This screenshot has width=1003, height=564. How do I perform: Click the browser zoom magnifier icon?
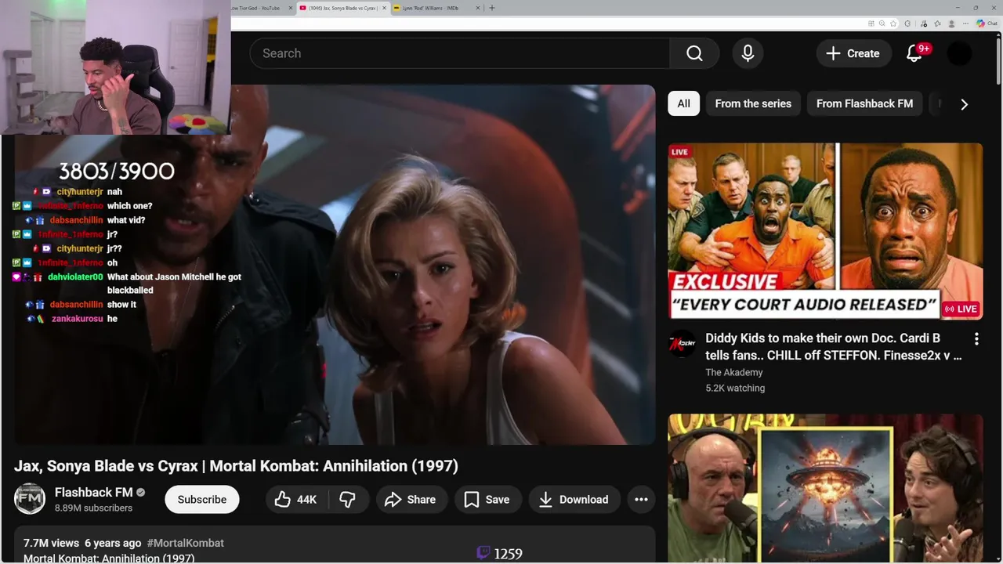pos(882,23)
